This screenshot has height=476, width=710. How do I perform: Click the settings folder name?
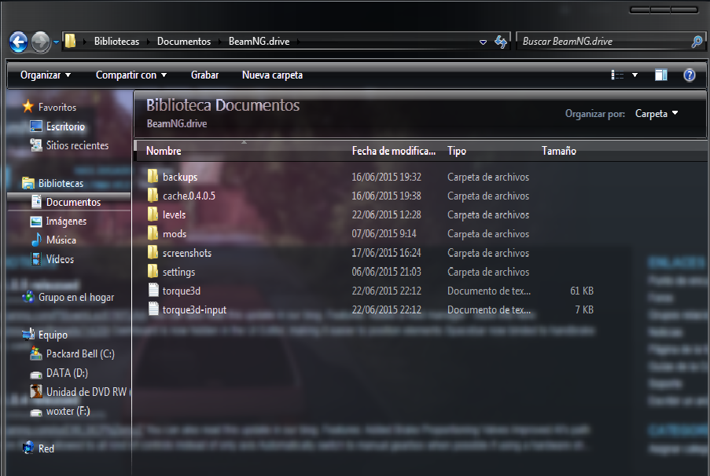[x=178, y=272]
